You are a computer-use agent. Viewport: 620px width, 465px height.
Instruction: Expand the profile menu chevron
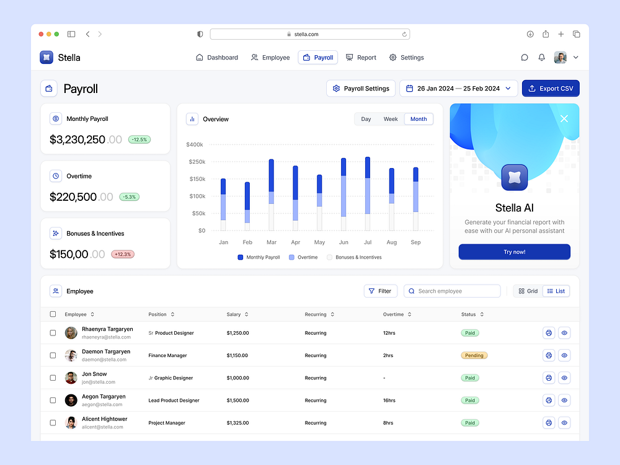tap(575, 57)
